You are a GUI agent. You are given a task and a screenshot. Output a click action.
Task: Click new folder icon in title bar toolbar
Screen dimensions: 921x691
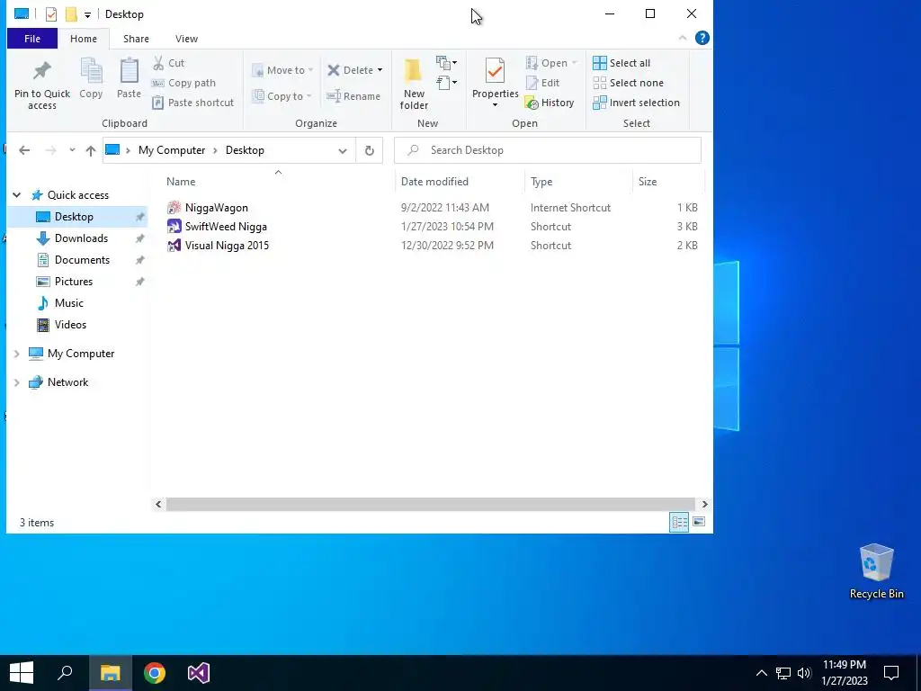coord(71,14)
